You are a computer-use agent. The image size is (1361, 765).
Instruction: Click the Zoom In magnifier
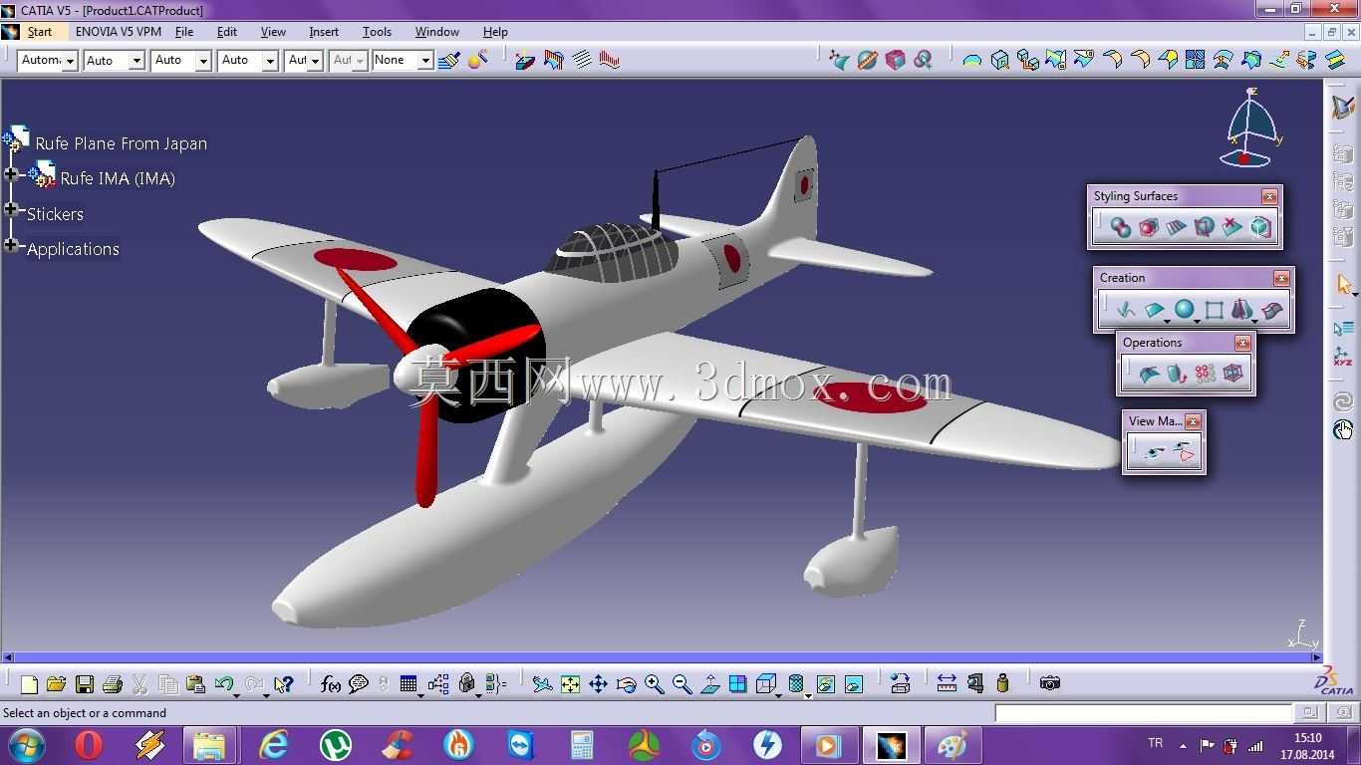click(x=654, y=684)
